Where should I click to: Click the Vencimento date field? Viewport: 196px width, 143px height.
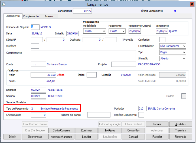[162, 31]
